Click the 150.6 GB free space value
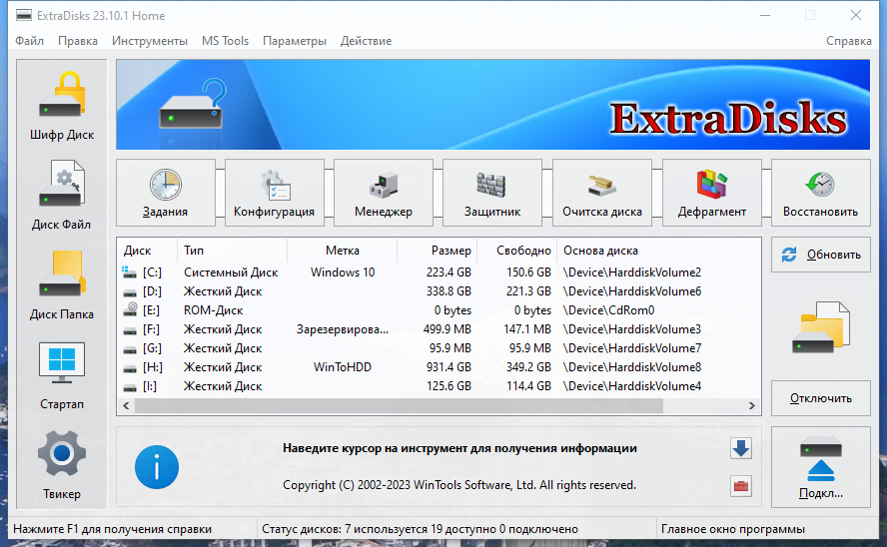Screen dimensions: 887x547 (x=528, y=273)
